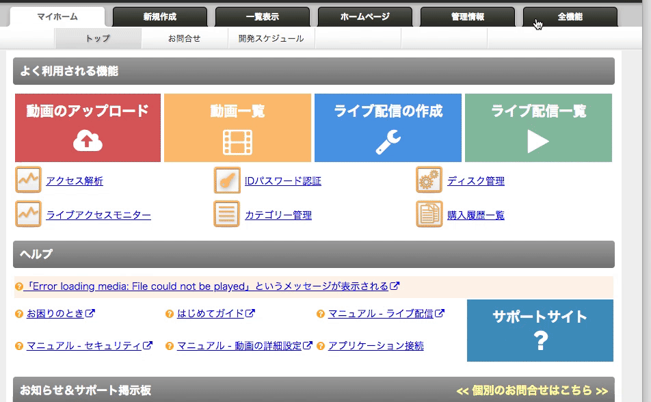651x402 pixels.
Task: Select the お問合せ sub-tab
Action: 184,39
